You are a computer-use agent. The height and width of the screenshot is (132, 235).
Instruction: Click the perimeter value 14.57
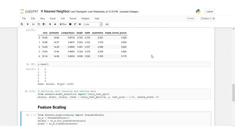point(56,43)
